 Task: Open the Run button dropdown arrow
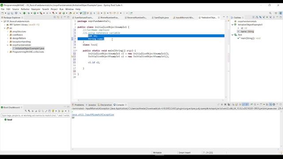38,13
